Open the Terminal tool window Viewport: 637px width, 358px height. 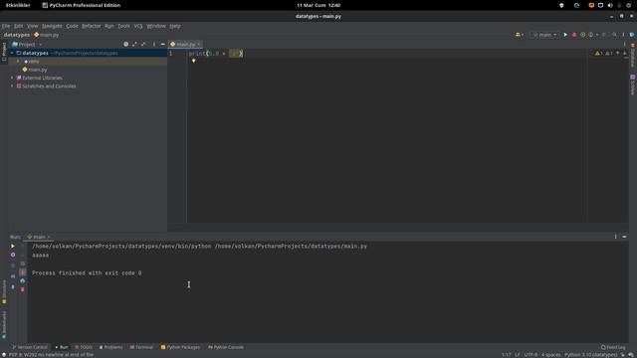pyautogui.click(x=141, y=347)
